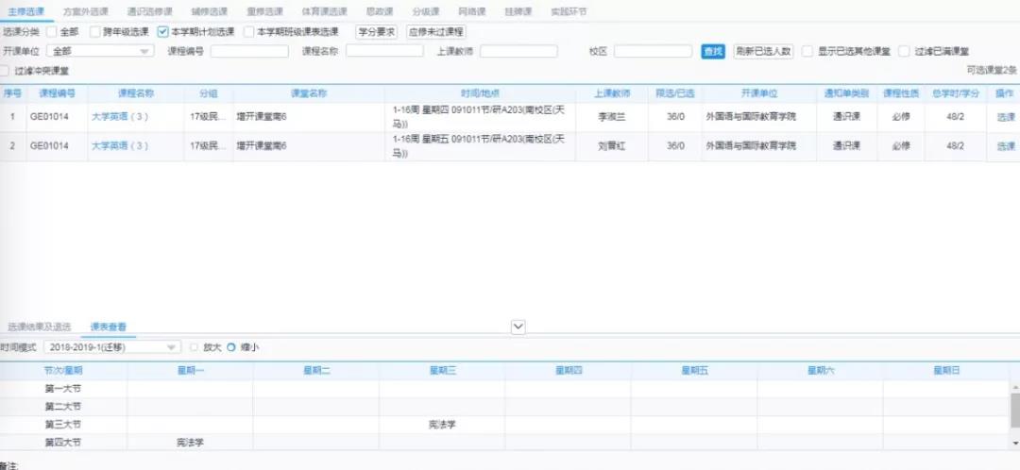Screen dimensions: 1020x470
Task: Click the 查找 search button
Action: pyautogui.click(x=712, y=51)
